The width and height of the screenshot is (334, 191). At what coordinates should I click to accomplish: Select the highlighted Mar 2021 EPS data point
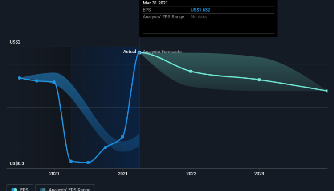coord(139,52)
